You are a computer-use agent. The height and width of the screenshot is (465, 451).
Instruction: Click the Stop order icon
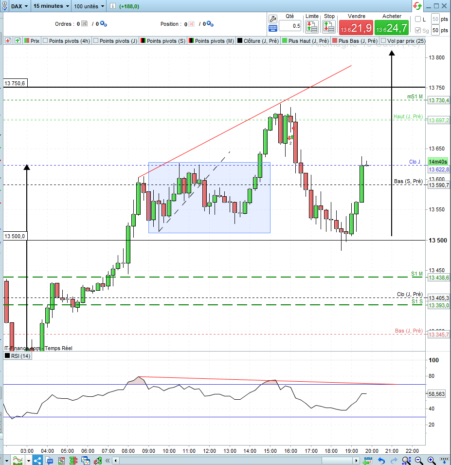pos(329,27)
